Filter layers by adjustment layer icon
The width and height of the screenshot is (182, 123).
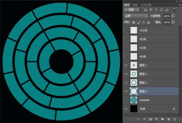pos(151,10)
